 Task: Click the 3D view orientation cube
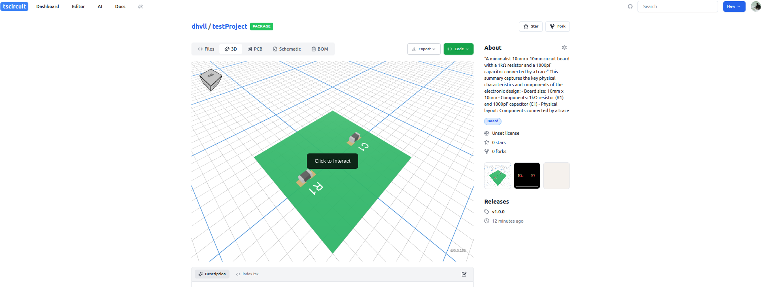(x=210, y=79)
